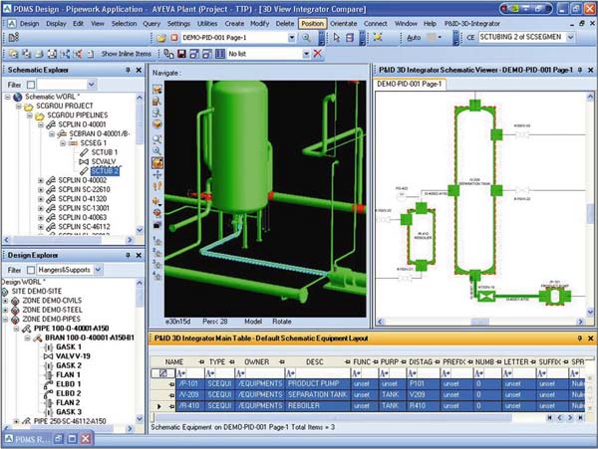Click the Model label under the 3D view
598x449 pixels.
click(x=252, y=322)
